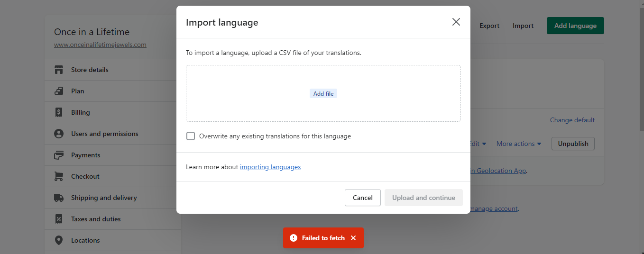
Task: Click the Store details storefront icon
Action: [x=59, y=70]
